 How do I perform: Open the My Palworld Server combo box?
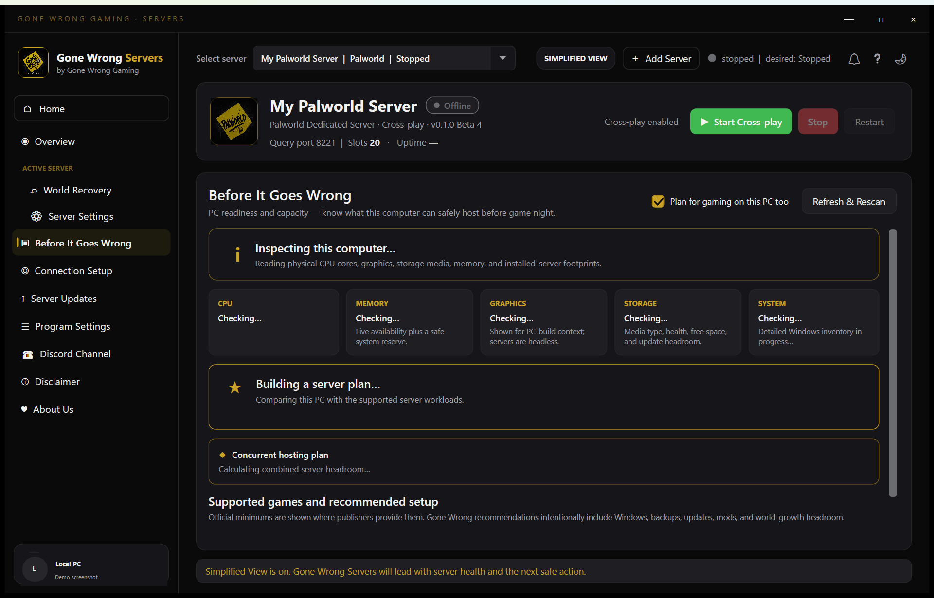tap(384, 58)
